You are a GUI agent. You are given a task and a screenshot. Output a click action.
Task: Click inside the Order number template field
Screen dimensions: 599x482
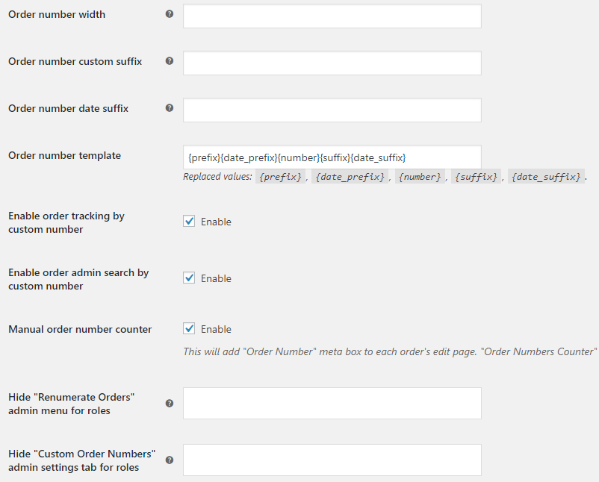332,157
